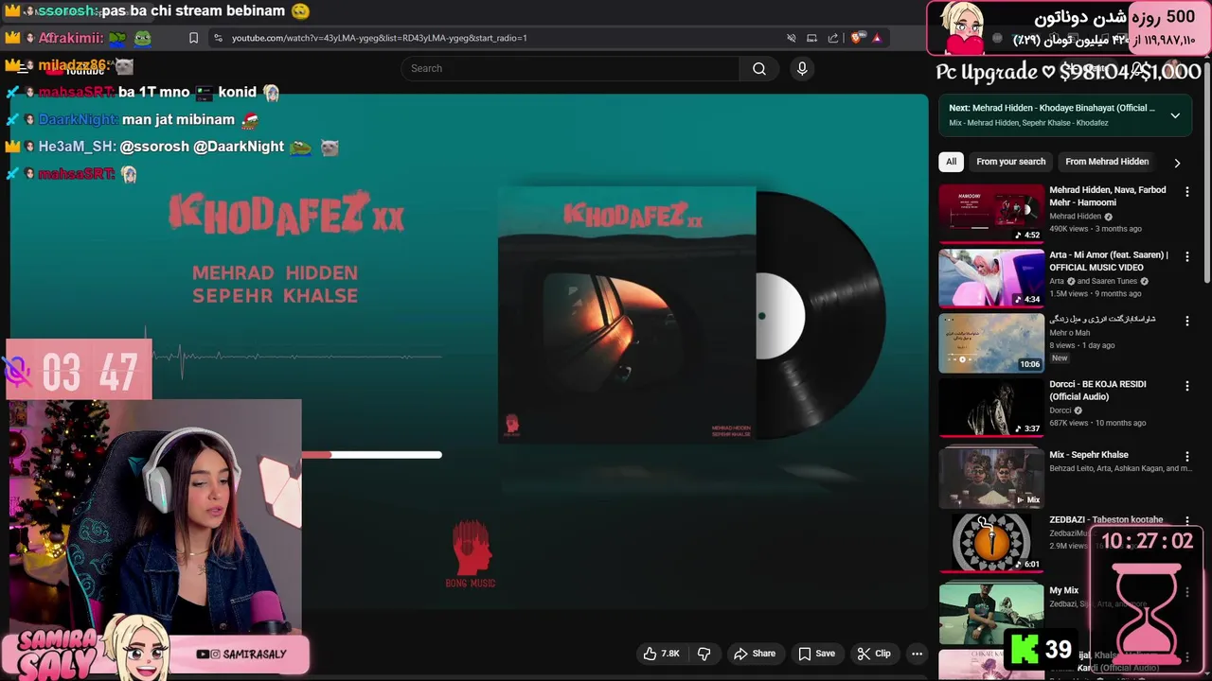
Task: Like the video with thumbs-up 7.8K
Action: [x=662, y=654]
